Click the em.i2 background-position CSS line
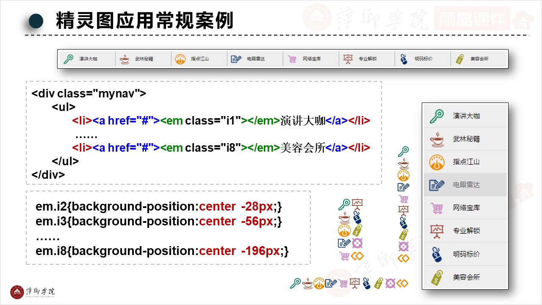The width and height of the screenshot is (542, 305). pos(159,207)
